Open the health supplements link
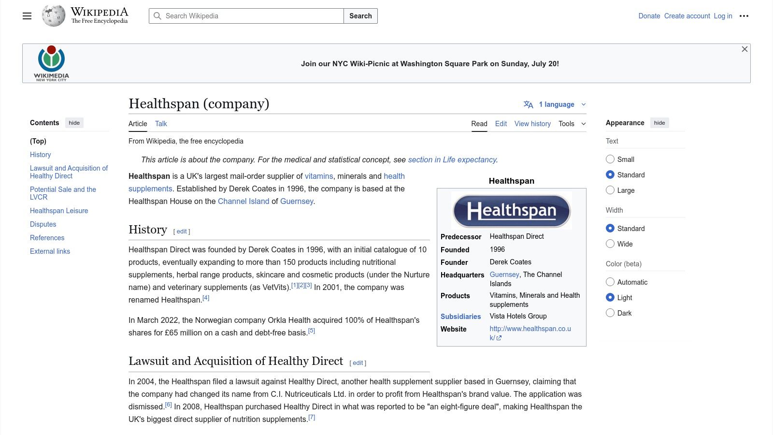The image size is (773, 435). pyautogui.click(x=267, y=182)
